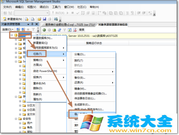Screen dimensions: 179x135
Task: Open the activity monitor icon in standard toolbar
Action: [x=56, y=19]
